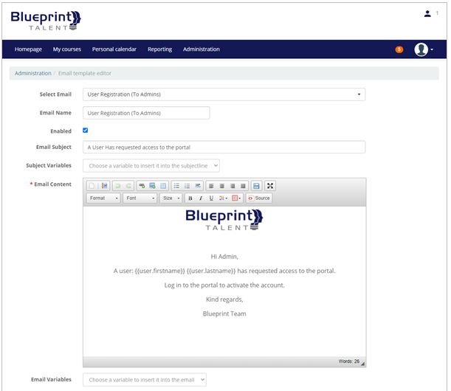Toggle italic text formatting

[x=200, y=198]
